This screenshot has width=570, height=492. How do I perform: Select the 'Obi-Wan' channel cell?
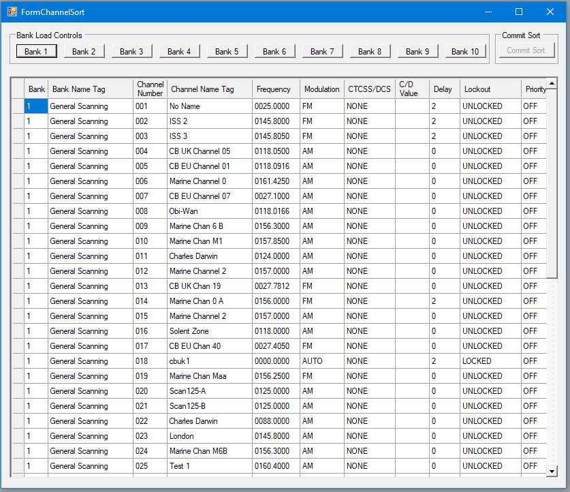pyautogui.click(x=209, y=211)
